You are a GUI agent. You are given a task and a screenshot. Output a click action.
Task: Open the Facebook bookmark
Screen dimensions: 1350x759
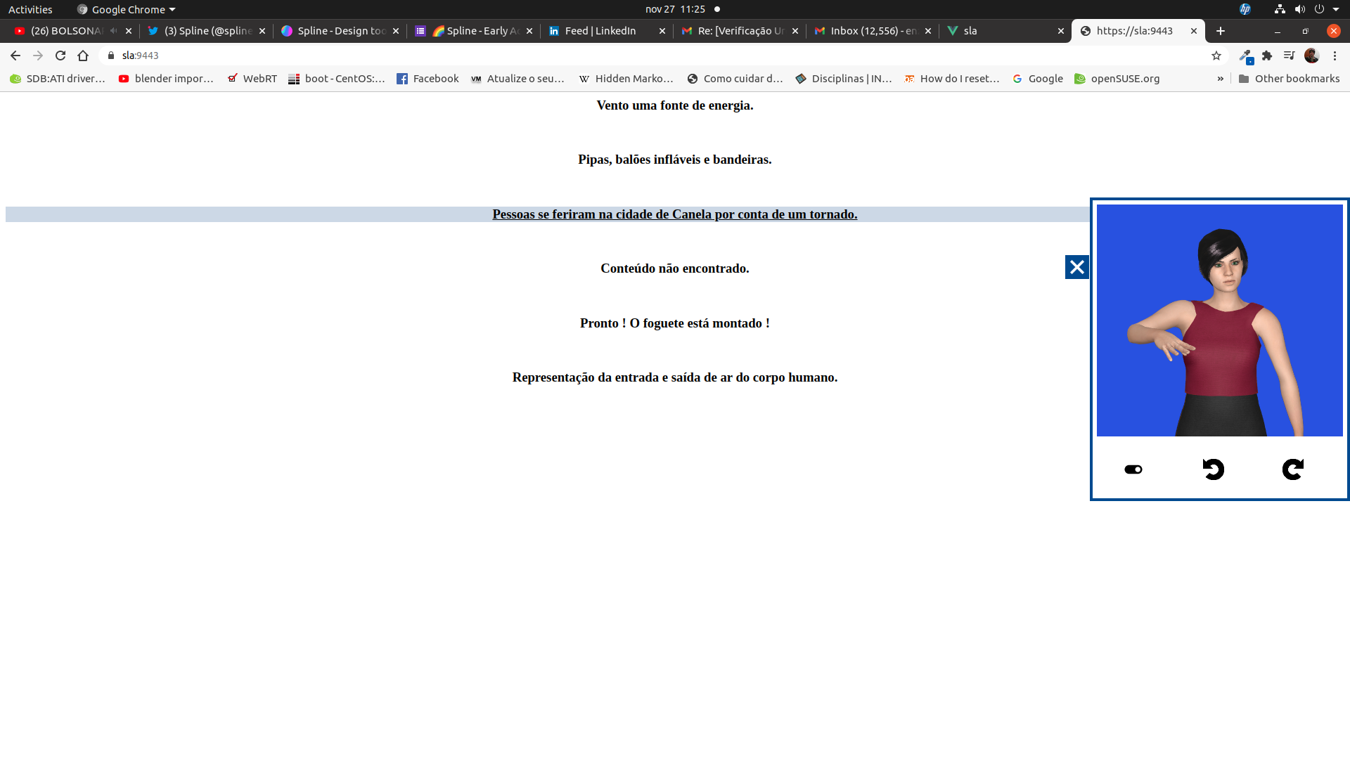427,79
